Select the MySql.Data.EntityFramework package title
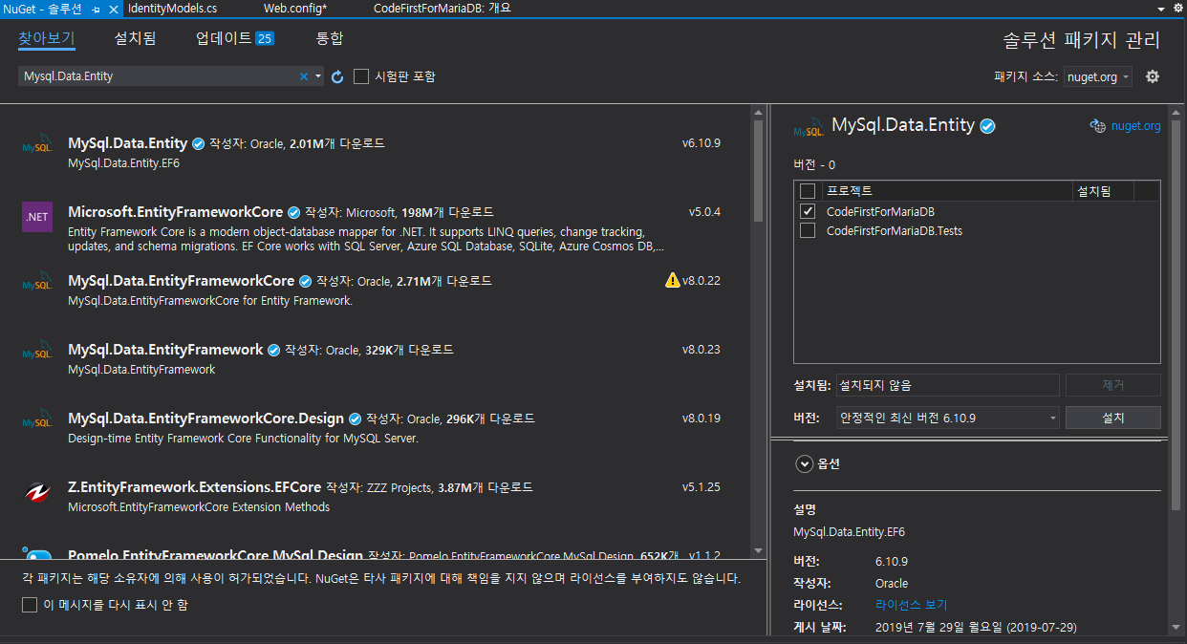Image resolution: width=1187 pixels, height=644 pixels. pyautogui.click(x=165, y=350)
